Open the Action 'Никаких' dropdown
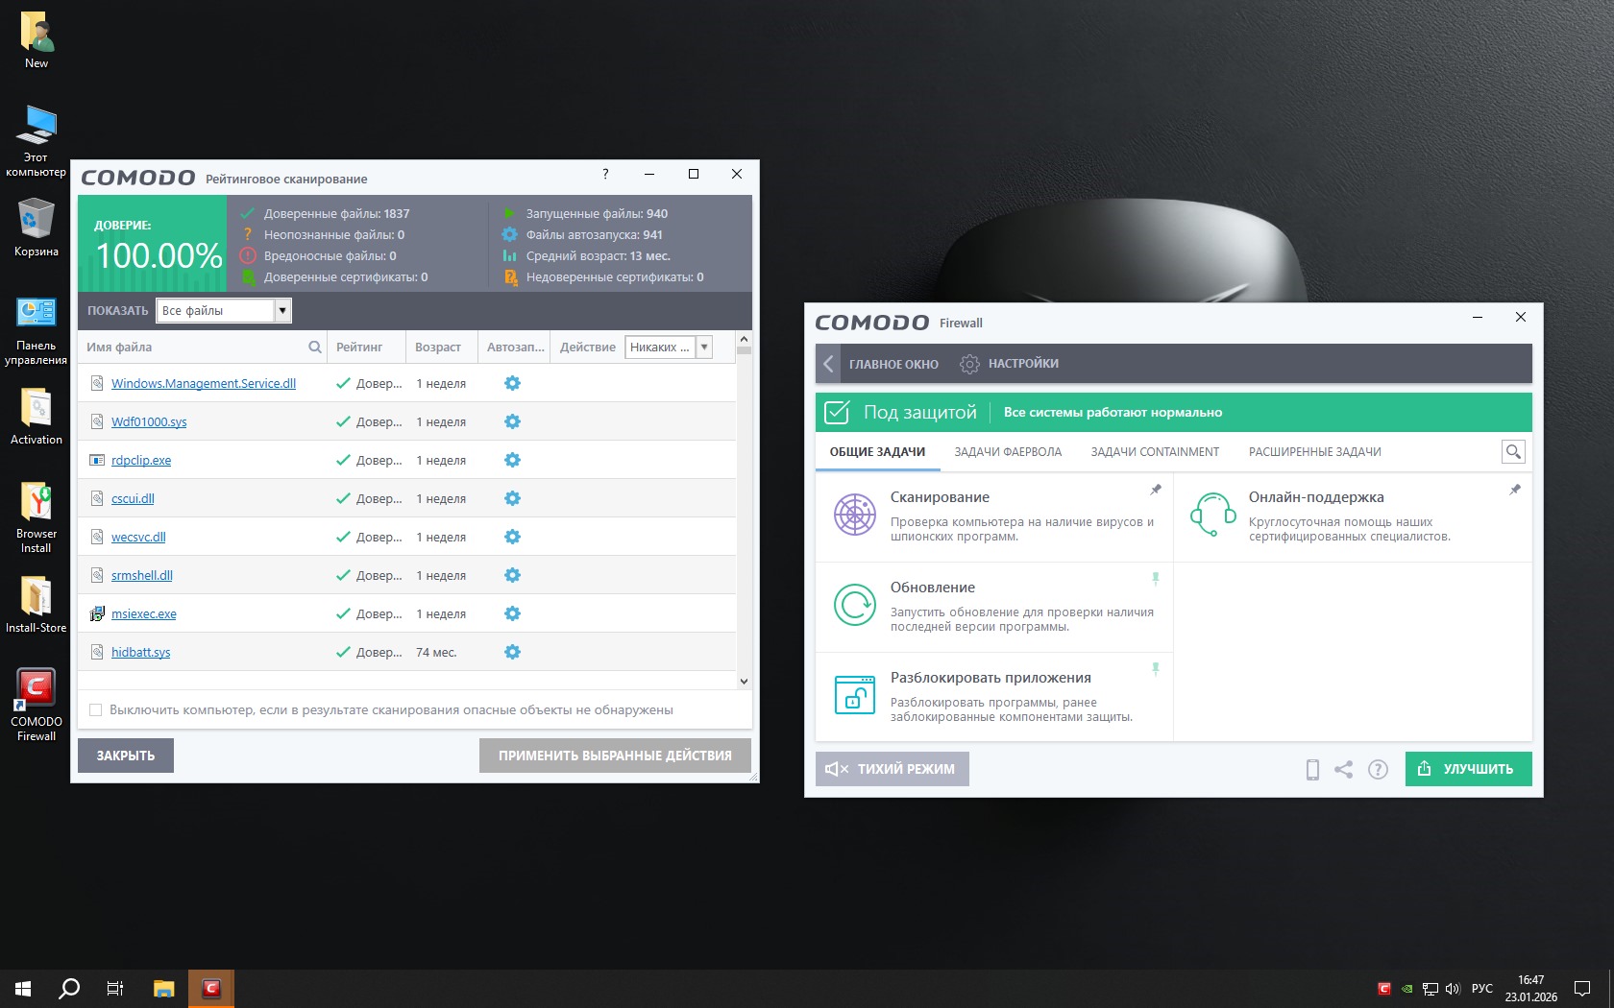Screen dimensions: 1614x1008 pyautogui.click(x=704, y=348)
